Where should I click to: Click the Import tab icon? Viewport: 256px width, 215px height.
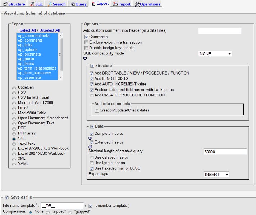tap(115, 4)
